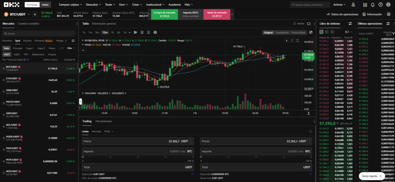Screen dimensions: 395x182
Task: Open the user profile icon
Action: (x=353, y=5)
